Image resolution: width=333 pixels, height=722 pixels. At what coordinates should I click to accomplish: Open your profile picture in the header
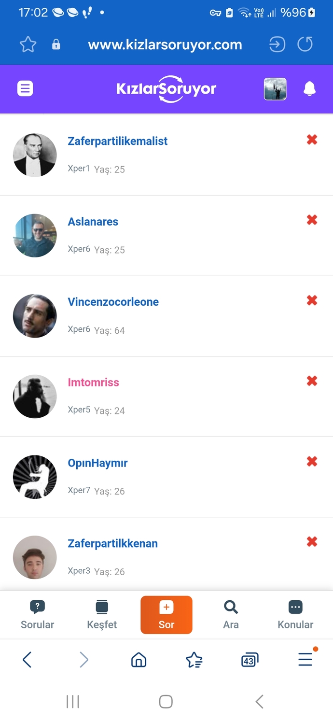pyautogui.click(x=275, y=89)
